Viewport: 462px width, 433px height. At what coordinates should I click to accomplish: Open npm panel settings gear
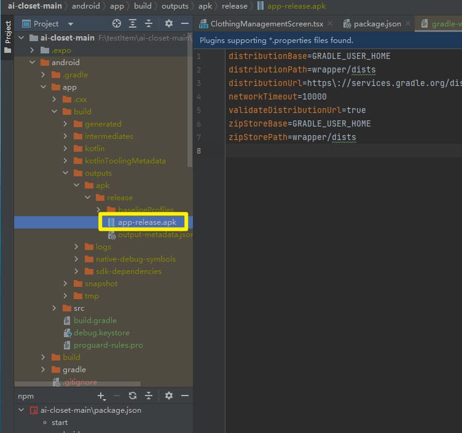(169, 396)
